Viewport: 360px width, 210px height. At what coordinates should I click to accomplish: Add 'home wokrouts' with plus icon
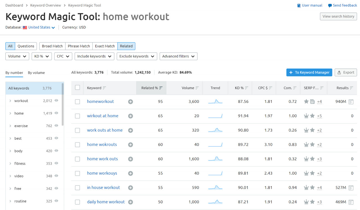[130, 145]
